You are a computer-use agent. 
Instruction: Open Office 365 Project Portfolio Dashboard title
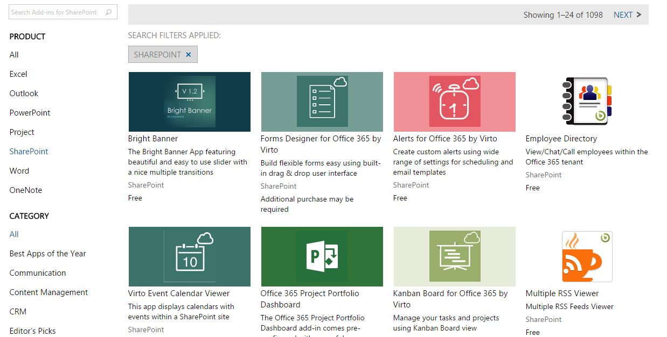pyautogui.click(x=310, y=299)
